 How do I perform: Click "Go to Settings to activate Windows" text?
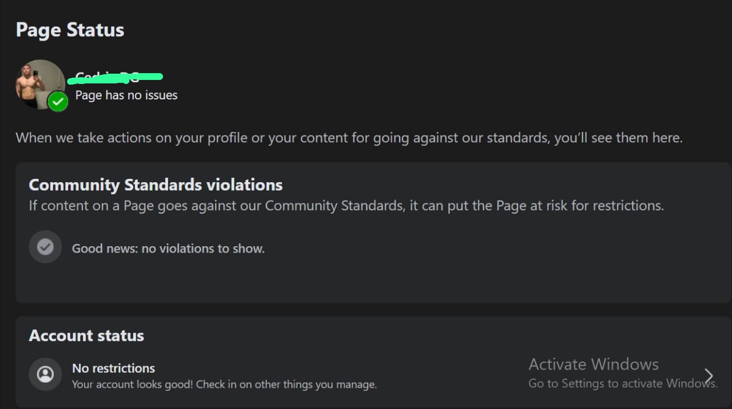(x=623, y=384)
